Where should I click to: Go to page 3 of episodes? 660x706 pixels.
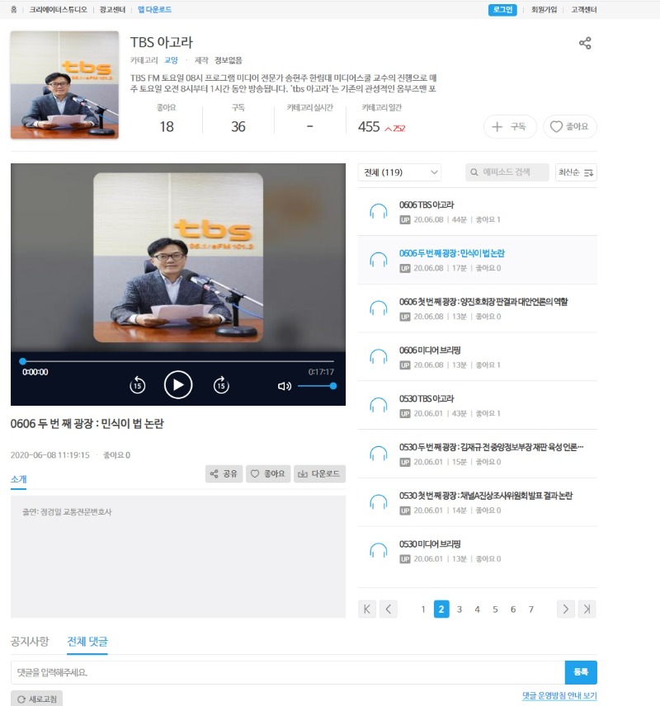pos(459,610)
